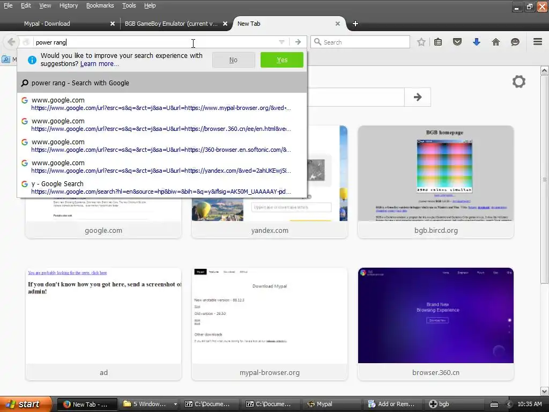Click the Windows start button
Viewport: 549px width, 412px height.
[x=25, y=404]
